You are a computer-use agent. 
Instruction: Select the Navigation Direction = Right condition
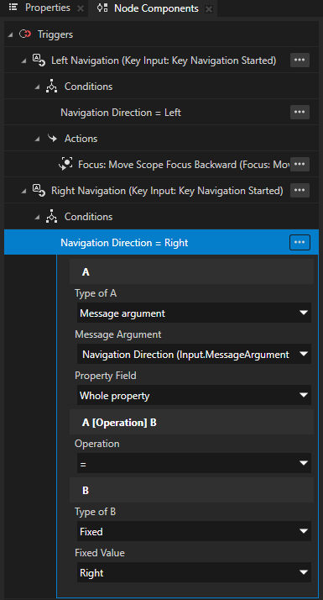tap(161, 242)
